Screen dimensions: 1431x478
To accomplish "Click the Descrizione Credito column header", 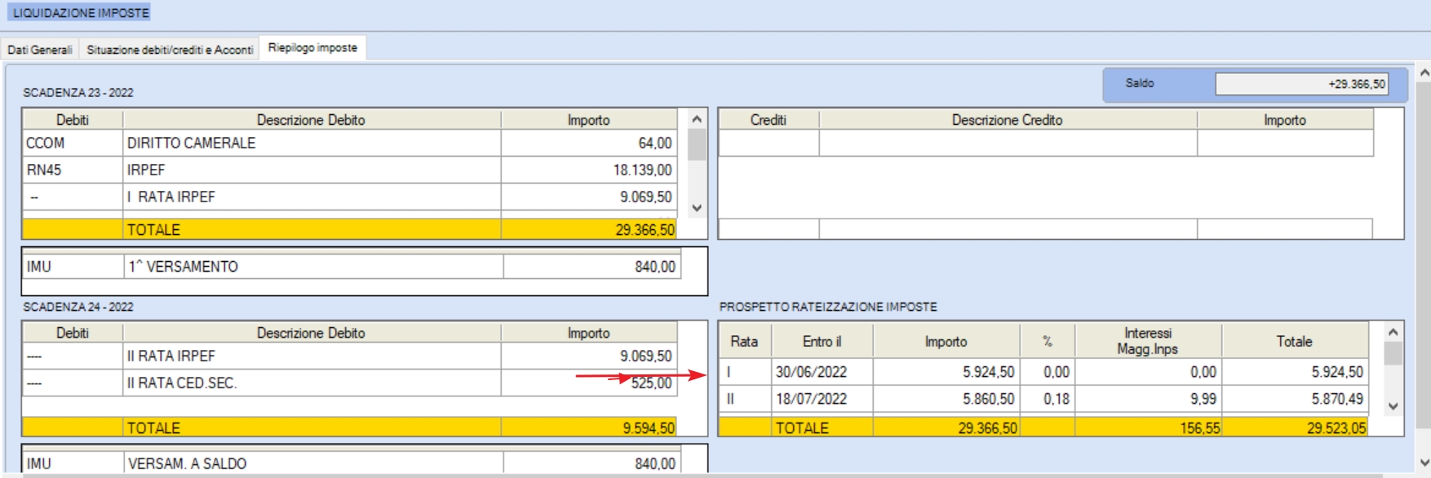I will pyautogui.click(x=1008, y=120).
